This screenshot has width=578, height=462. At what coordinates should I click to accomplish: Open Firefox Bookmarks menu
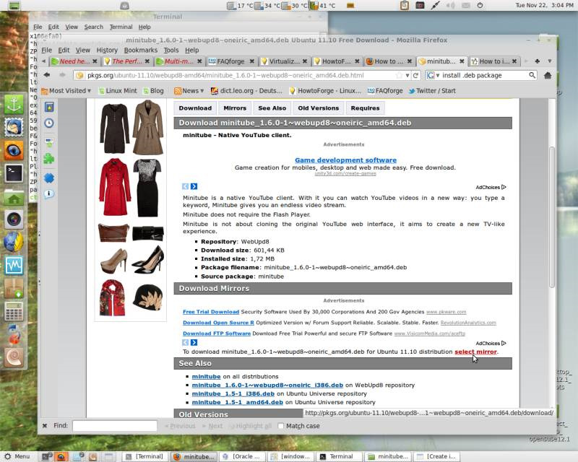[140, 50]
